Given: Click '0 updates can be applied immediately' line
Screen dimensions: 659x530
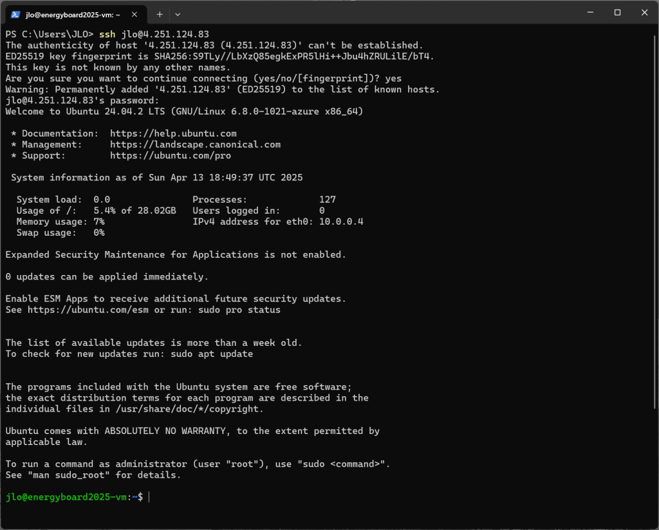Looking at the screenshot, I should (107, 277).
